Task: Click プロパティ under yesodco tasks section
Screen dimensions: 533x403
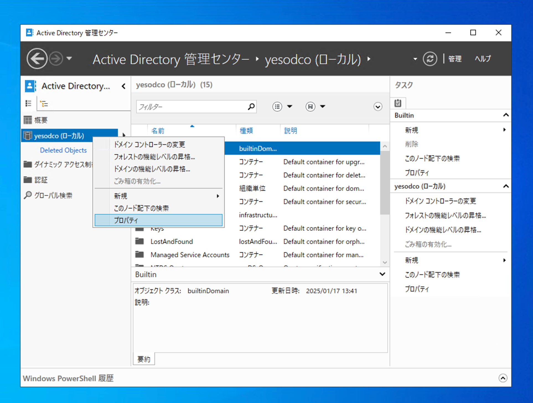Action: (417, 289)
